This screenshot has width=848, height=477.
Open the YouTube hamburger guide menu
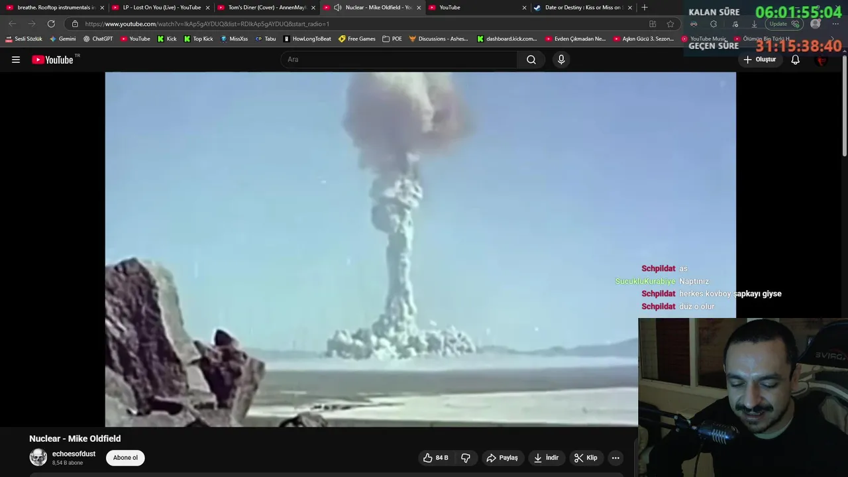(x=16, y=60)
